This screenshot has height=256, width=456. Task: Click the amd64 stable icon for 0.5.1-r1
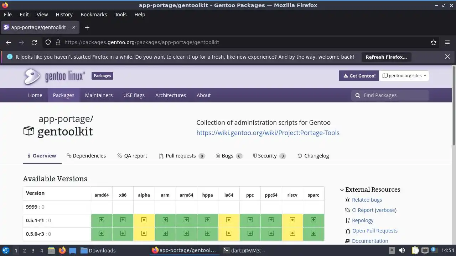102,220
